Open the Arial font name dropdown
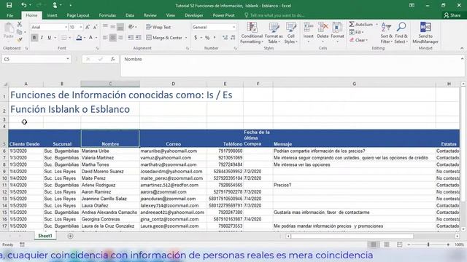This screenshot has width=467, height=262. coord(66,27)
